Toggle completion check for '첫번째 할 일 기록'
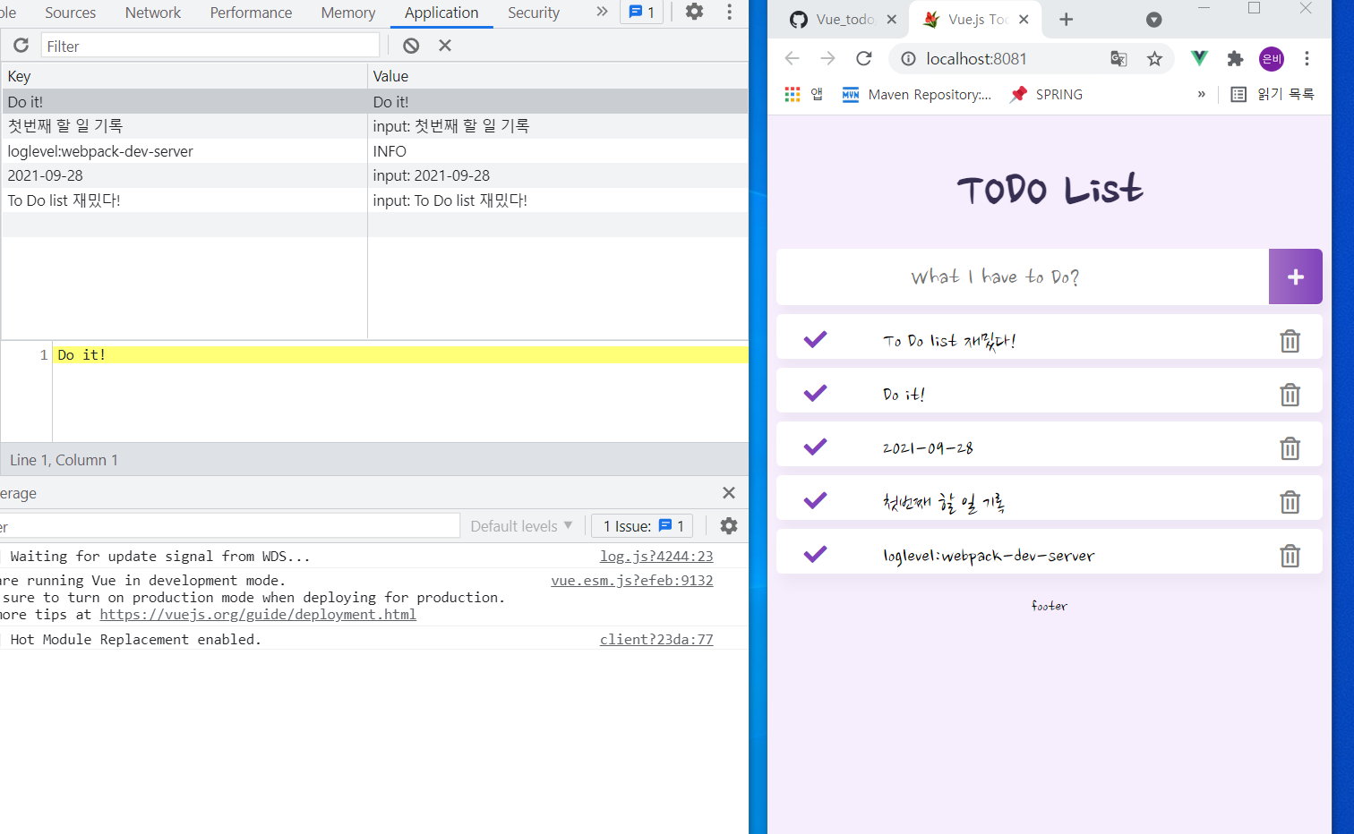The image size is (1354, 834). pos(815,501)
